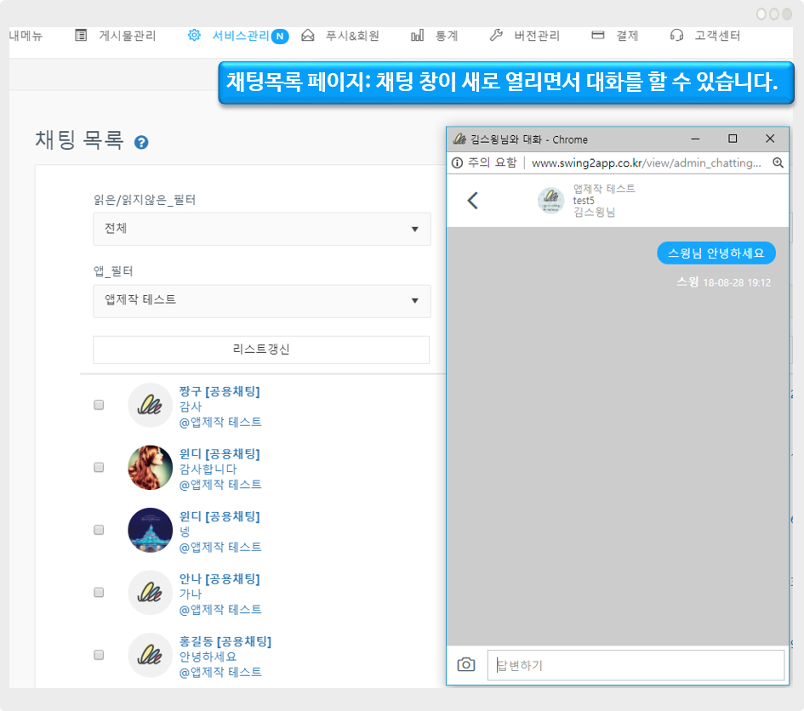Go to the 푸시&회원 menu
This screenshot has height=711, width=804.
(x=341, y=36)
